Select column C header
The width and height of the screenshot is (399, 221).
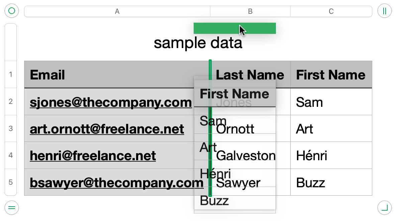[x=331, y=11]
